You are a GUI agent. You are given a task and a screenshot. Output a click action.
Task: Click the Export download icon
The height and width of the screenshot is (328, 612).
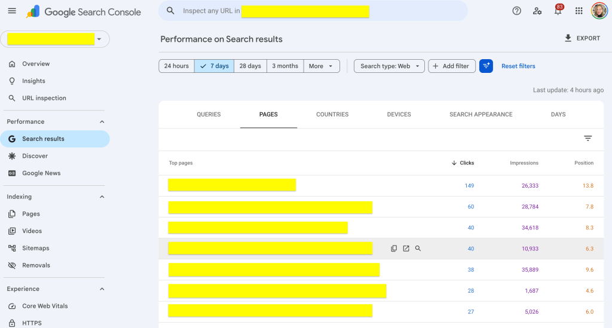coord(568,38)
